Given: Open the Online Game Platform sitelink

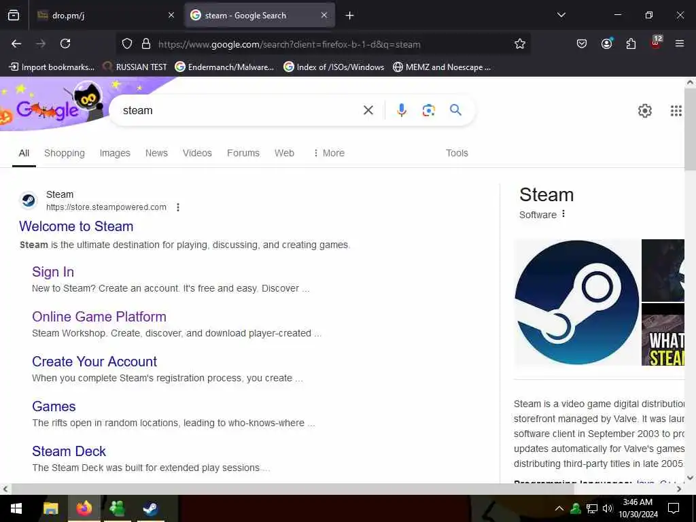Looking at the screenshot, I should point(99,317).
